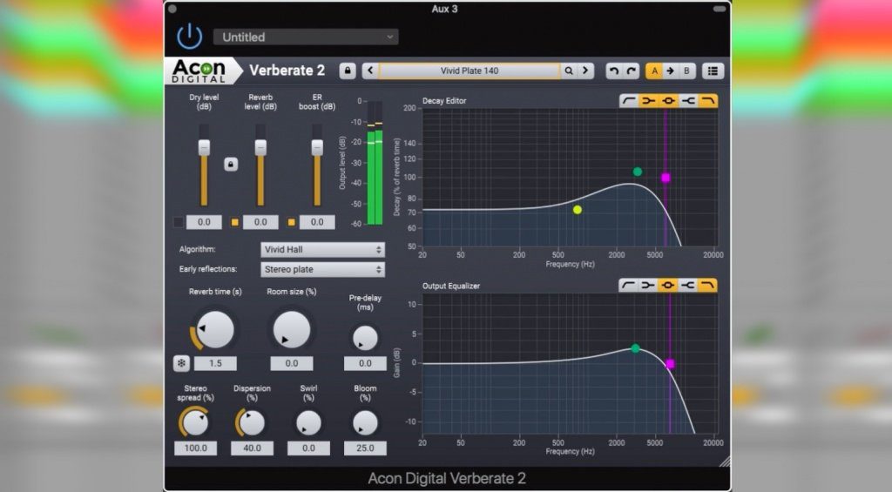892x492 pixels.
Task: Click the Dry level value field
Action: click(204, 222)
